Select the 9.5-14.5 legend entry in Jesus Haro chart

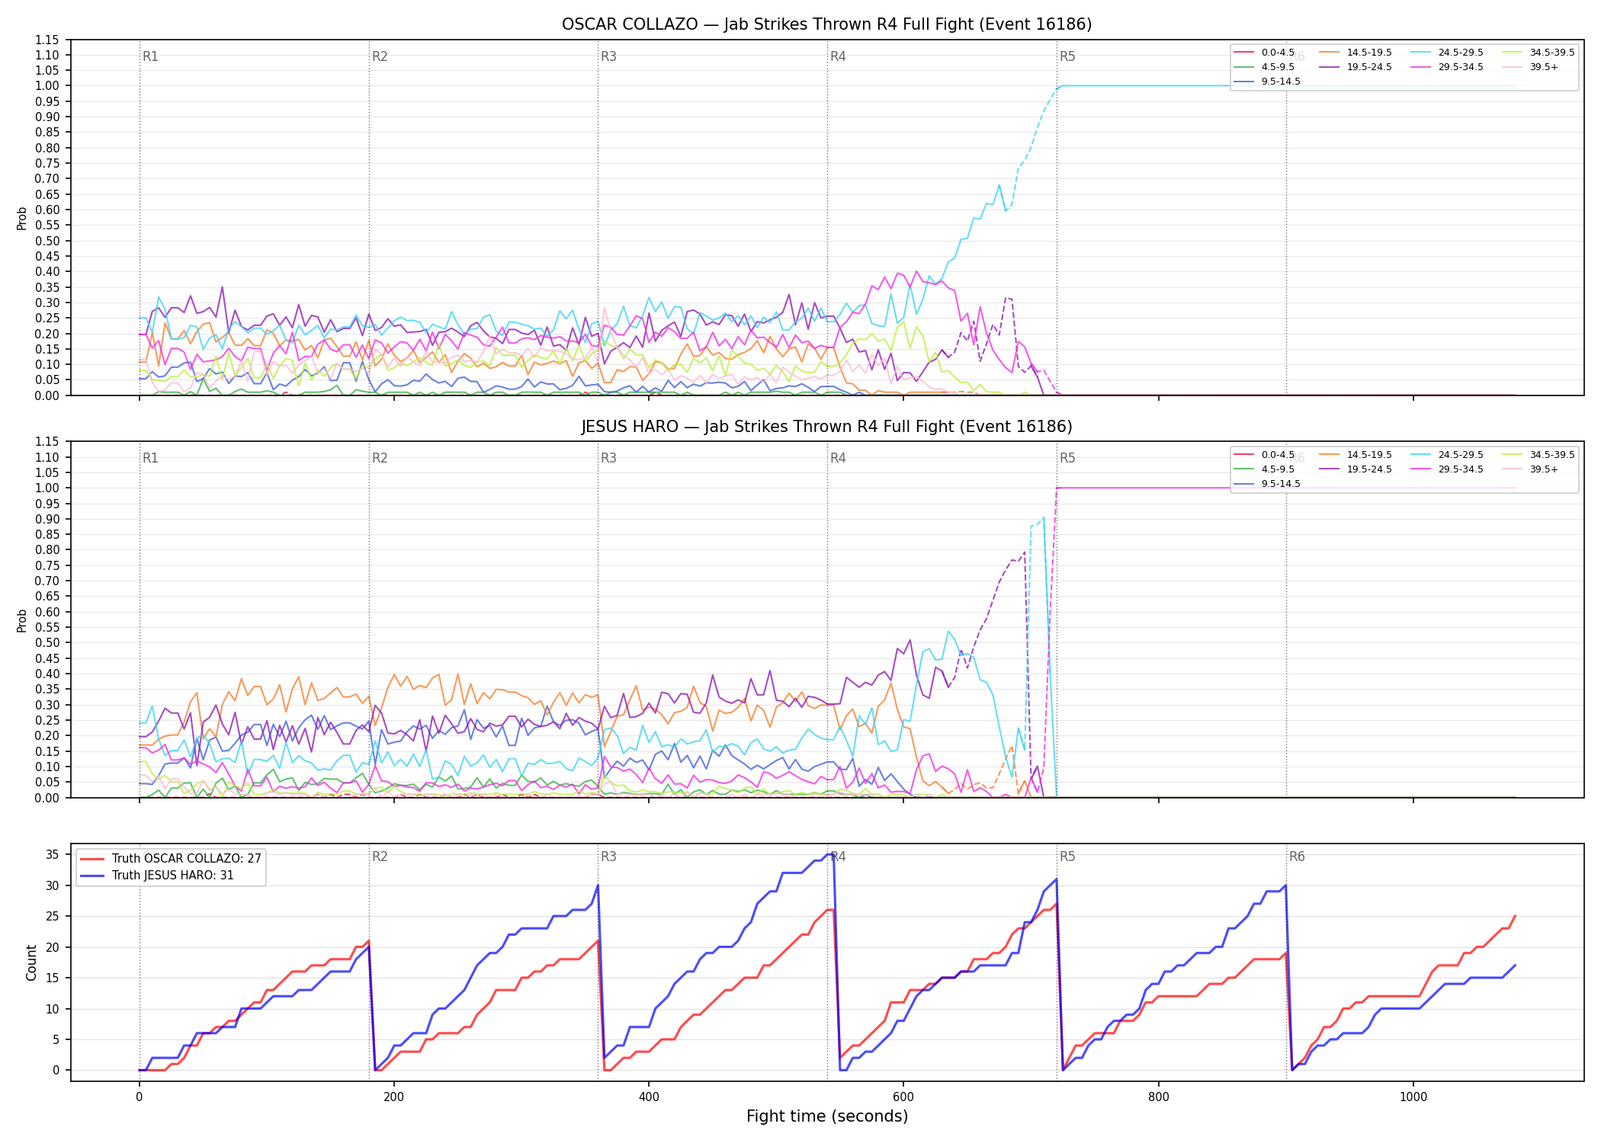(x=1267, y=484)
